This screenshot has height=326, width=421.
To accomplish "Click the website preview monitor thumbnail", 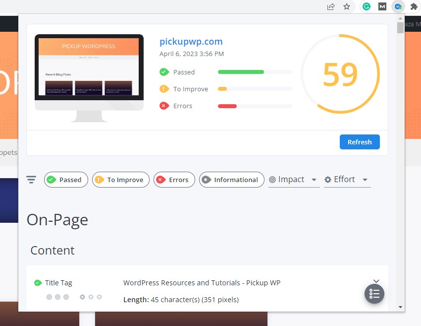I will 89,78.
